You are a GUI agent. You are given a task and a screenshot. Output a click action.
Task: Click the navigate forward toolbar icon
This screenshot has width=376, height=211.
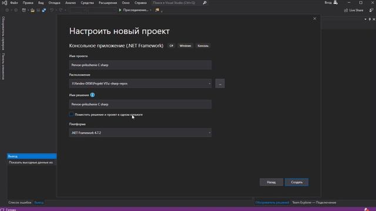(16, 11)
